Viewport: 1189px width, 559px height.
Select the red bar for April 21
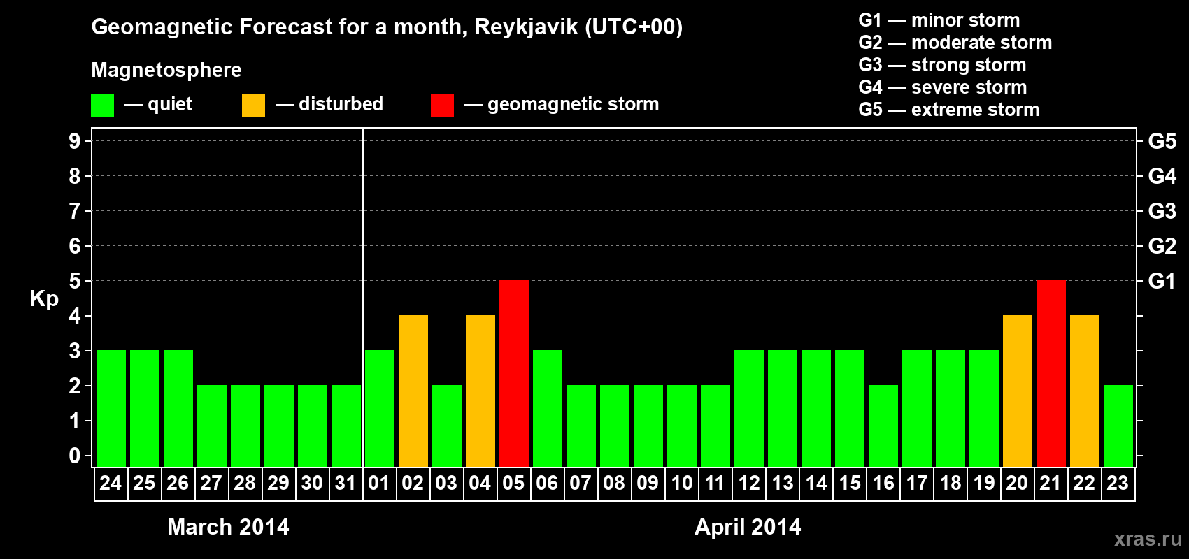(x=1051, y=373)
